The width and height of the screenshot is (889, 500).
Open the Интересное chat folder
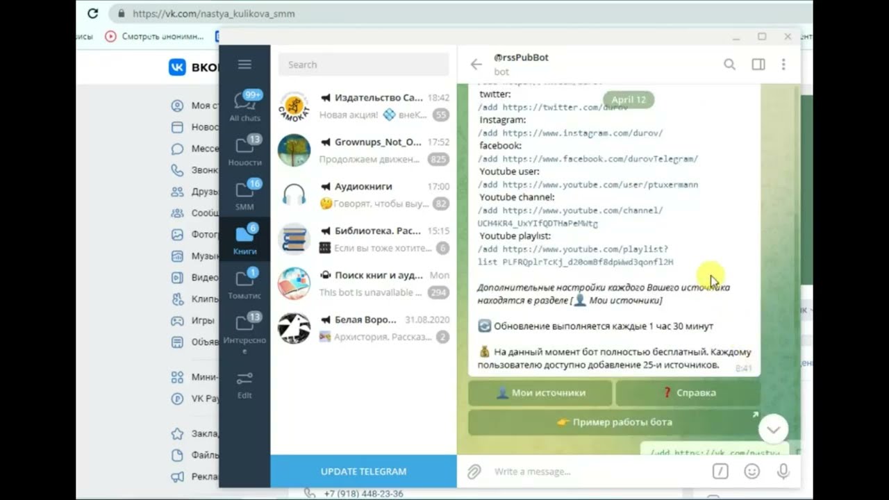pyautogui.click(x=244, y=333)
